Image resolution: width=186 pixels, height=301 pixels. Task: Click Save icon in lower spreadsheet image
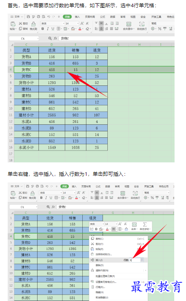click(x=28, y=186)
